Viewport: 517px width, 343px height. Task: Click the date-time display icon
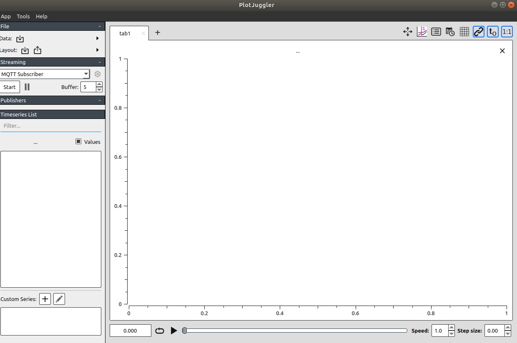(x=450, y=32)
